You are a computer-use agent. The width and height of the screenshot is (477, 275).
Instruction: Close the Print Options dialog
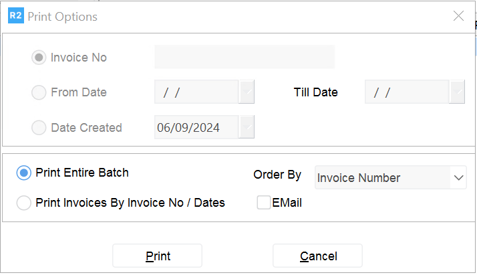(x=458, y=16)
